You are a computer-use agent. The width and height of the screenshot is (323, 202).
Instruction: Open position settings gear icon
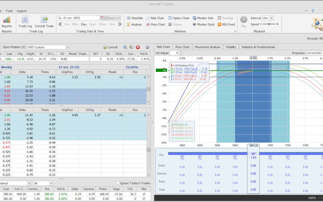147,47
